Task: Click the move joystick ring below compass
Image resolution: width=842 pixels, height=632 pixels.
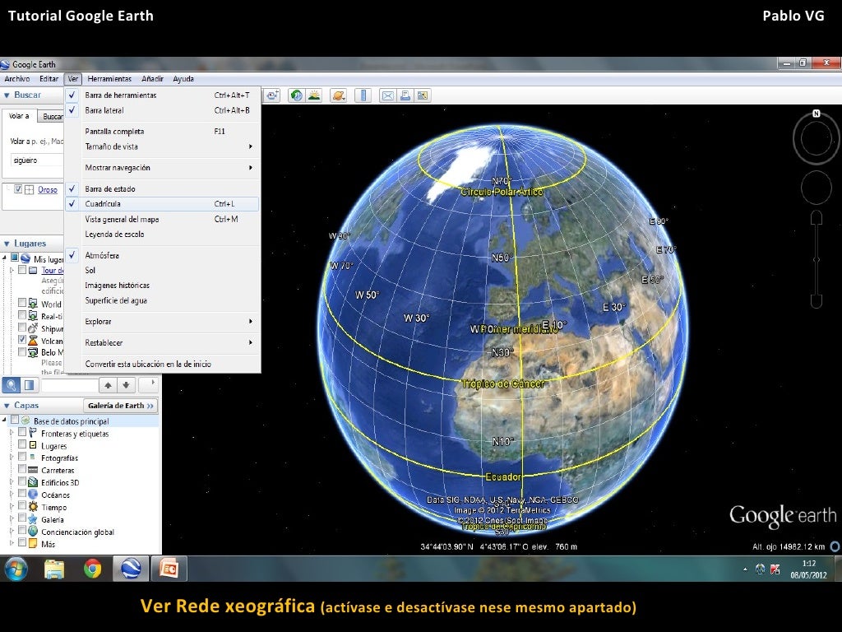Action: click(817, 188)
